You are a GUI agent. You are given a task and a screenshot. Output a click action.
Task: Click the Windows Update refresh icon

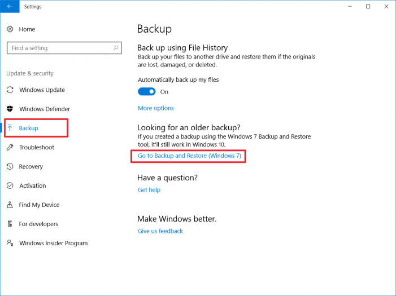(x=10, y=90)
